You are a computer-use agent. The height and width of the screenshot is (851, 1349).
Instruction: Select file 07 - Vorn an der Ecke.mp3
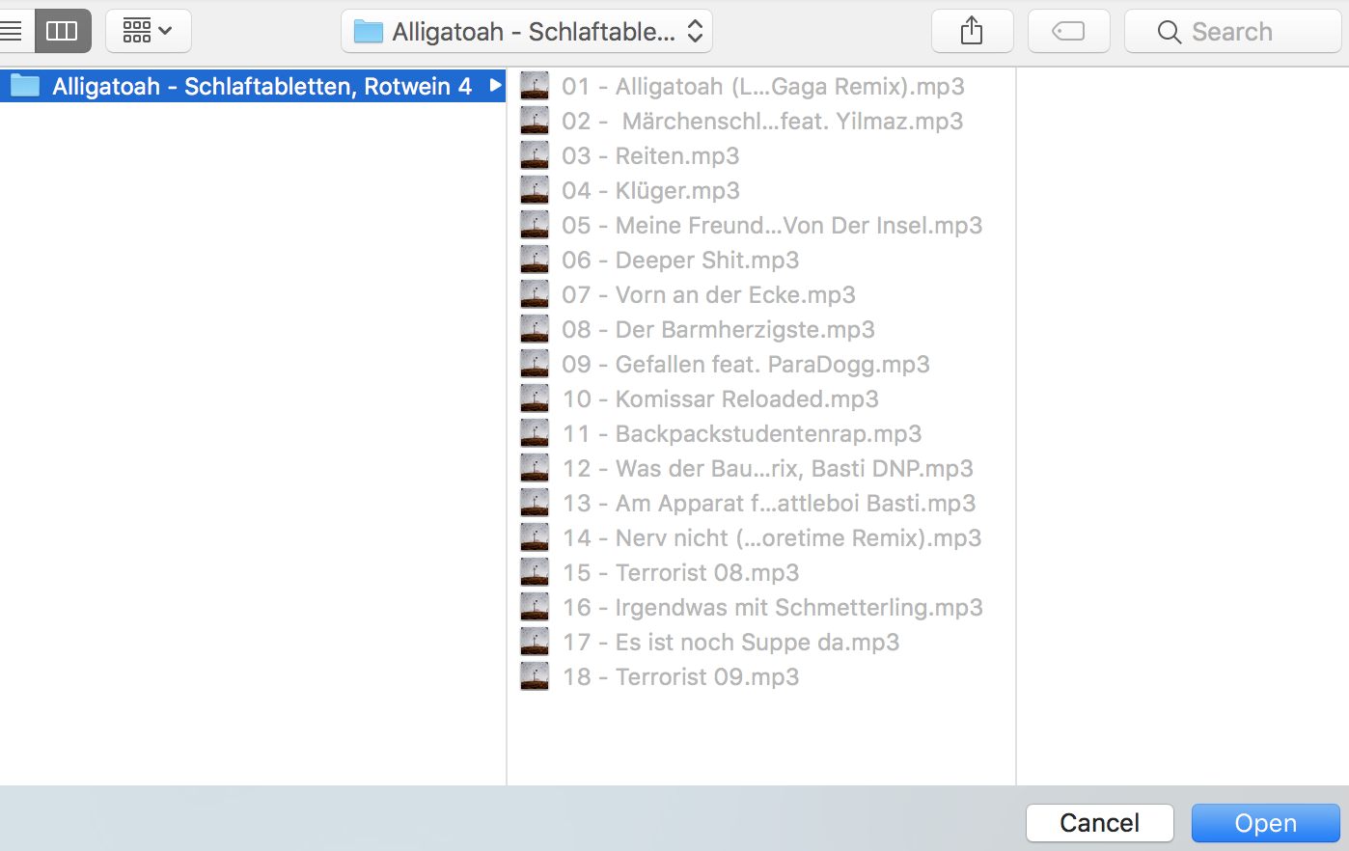[x=762, y=294]
